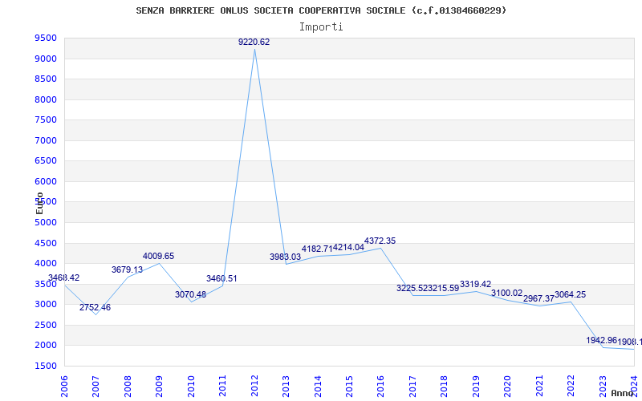Click the 3460.51 data label

click(x=221, y=279)
